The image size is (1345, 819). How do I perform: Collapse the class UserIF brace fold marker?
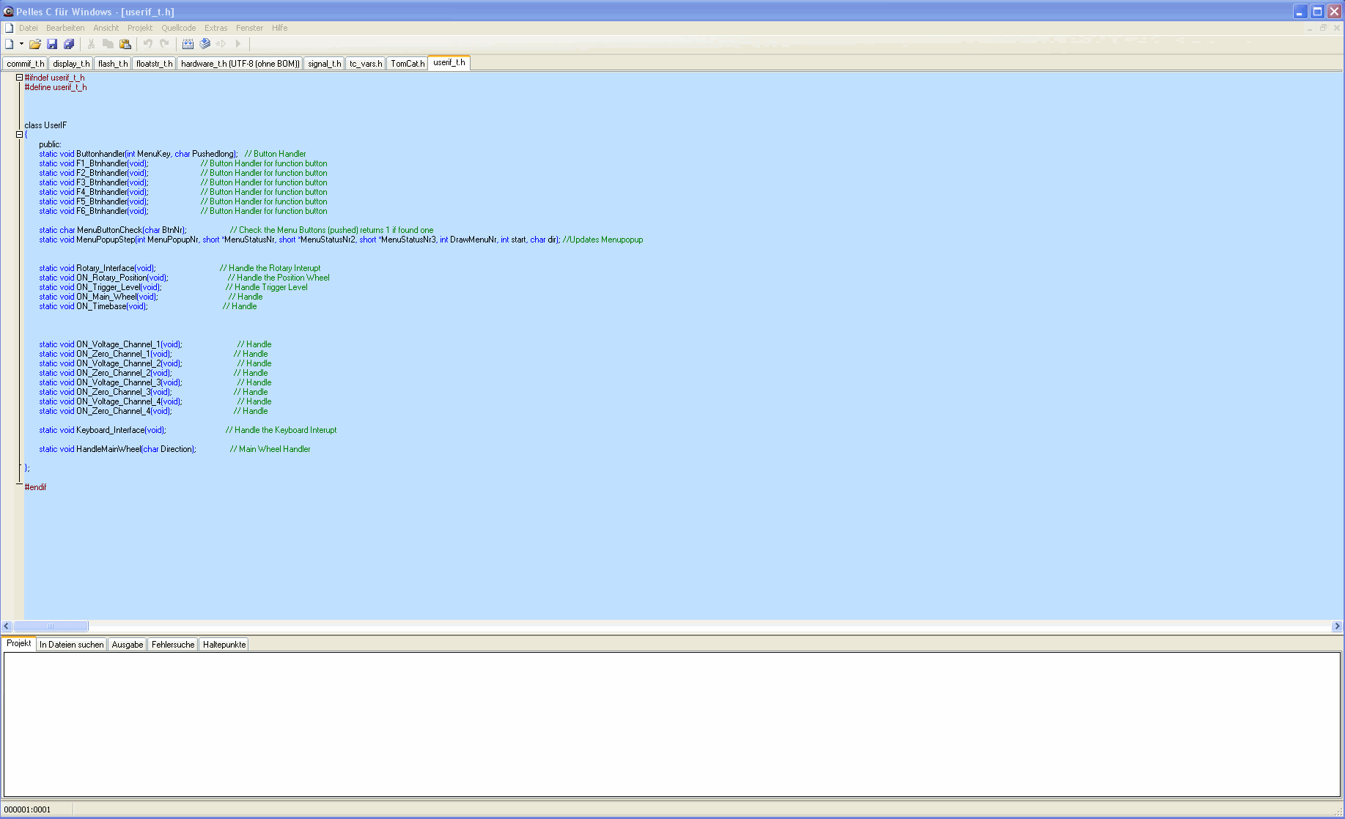coord(19,135)
